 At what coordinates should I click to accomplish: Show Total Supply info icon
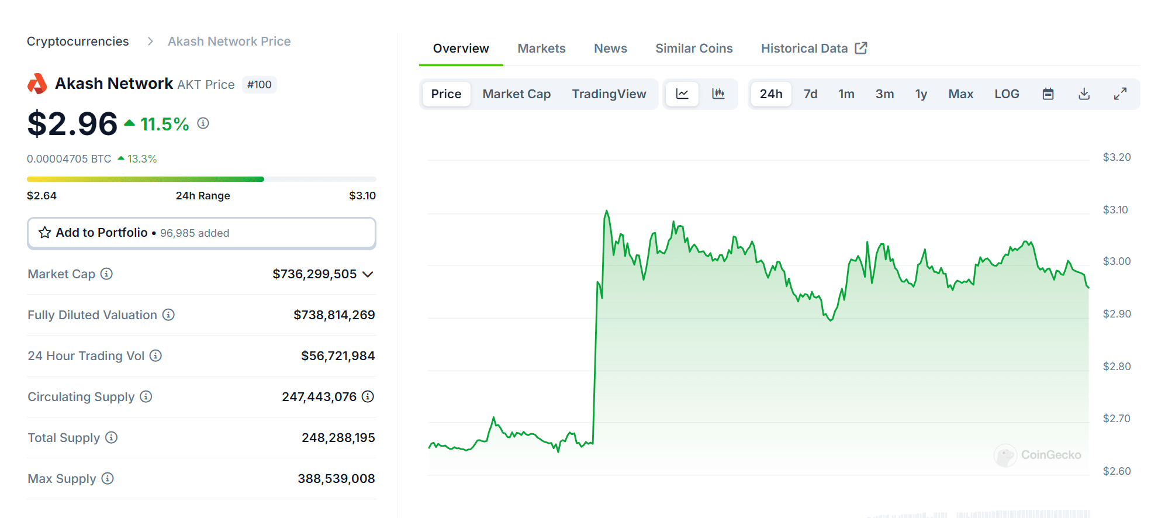(x=112, y=437)
